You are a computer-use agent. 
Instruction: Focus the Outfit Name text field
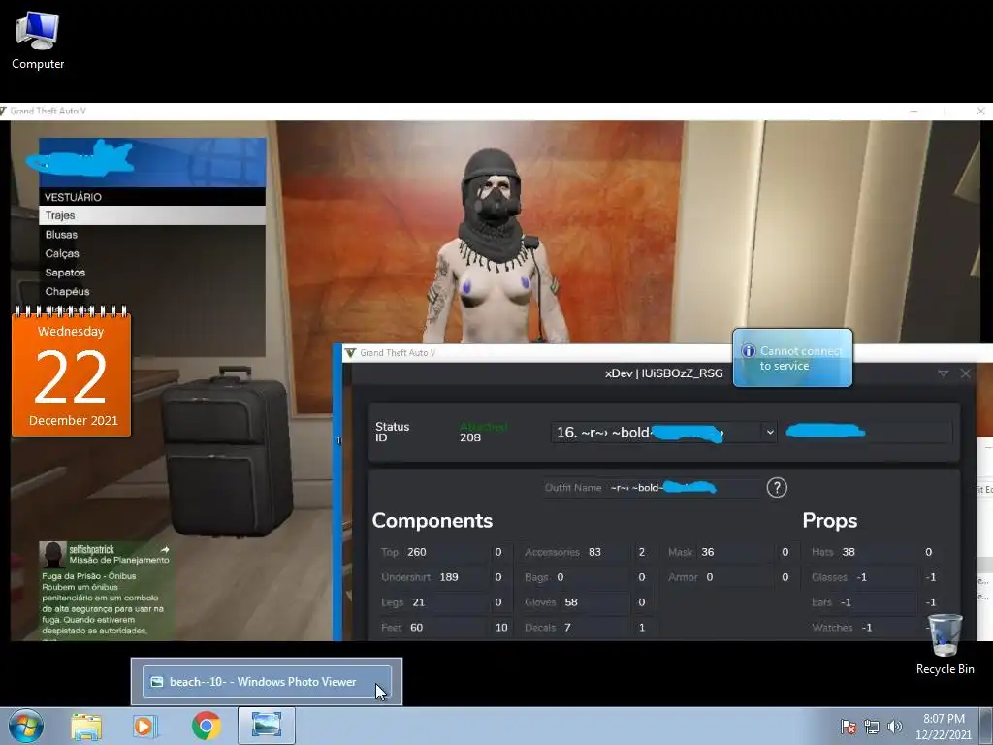(x=684, y=488)
